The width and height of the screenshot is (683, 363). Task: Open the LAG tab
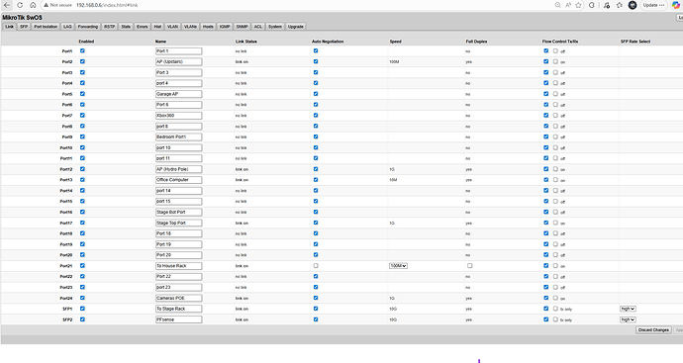click(67, 27)
